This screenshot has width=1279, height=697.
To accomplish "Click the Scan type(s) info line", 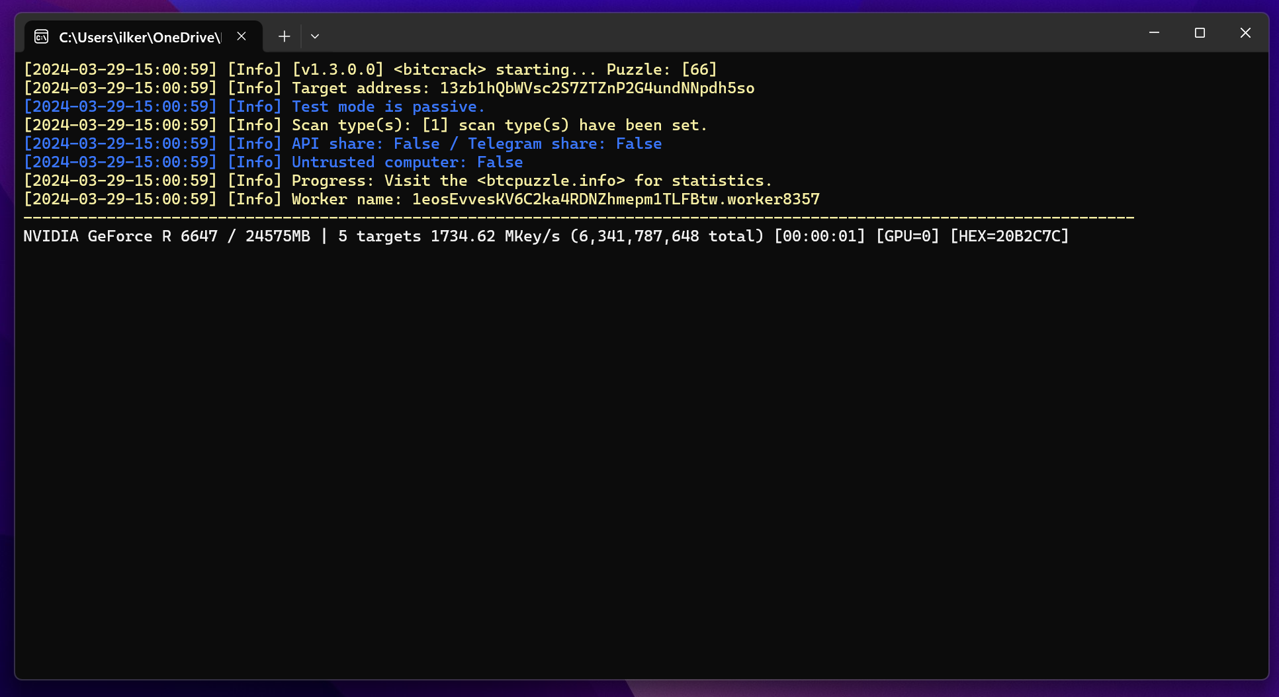I will 500,124.
